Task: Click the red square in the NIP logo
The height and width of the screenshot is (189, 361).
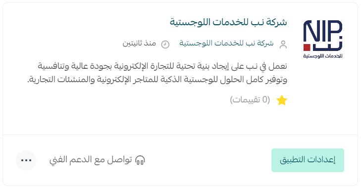Action: pos(307,47)
